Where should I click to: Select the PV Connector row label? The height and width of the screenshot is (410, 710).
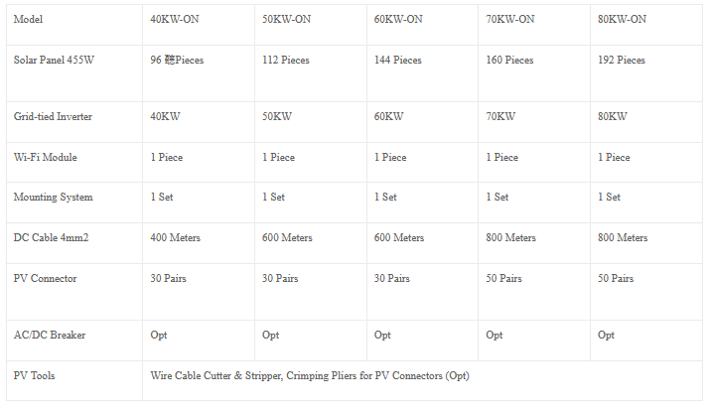coord(45,279)
